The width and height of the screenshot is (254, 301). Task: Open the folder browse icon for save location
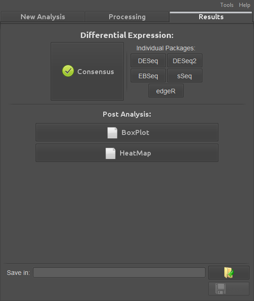pyautogui.click(x=229, y=273)
